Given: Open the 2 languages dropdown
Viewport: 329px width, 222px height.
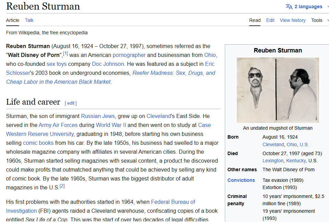Looking at the screenshot, I should pyautogui.click(x=308, y=7).
